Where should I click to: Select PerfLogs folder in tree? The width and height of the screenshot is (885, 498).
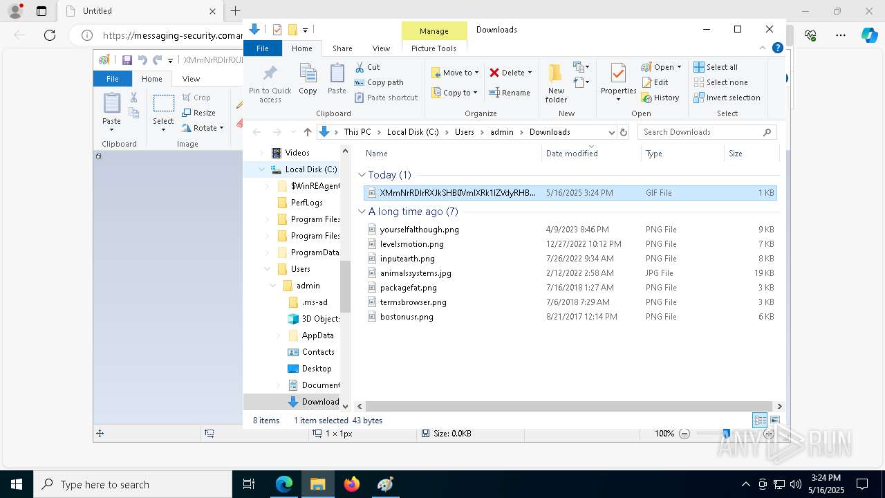(x=306, y=203)
